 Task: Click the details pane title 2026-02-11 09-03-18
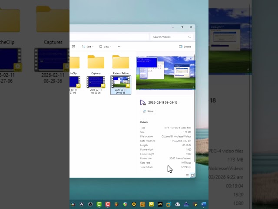click(x=163, y=103)
